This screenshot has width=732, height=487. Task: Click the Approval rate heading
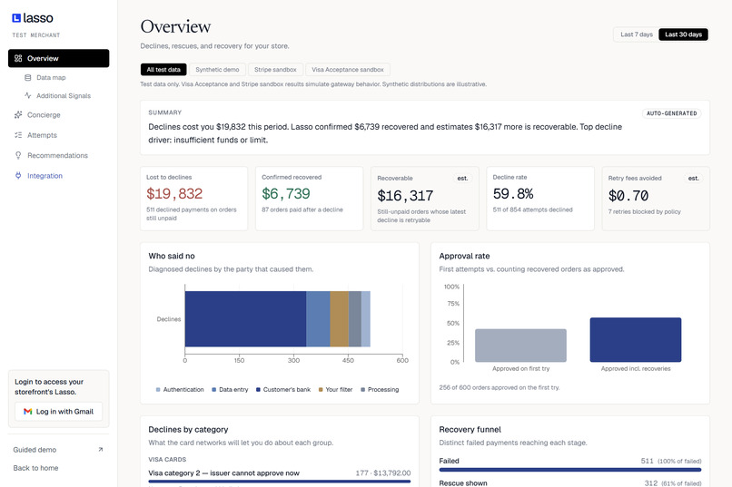click(464, 256)
